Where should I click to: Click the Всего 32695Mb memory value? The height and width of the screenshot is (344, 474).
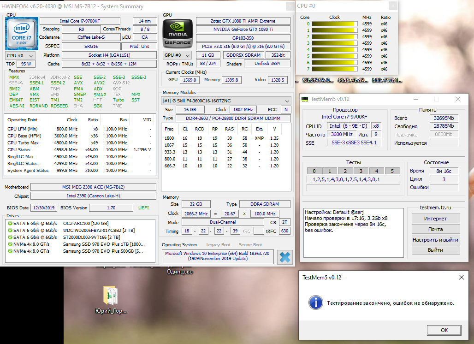click(x=444, y=118)
